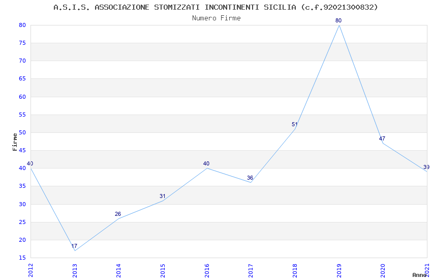Click the data label 39 for 2021
Screen dimensions: 432x280
tap(426, 167)
